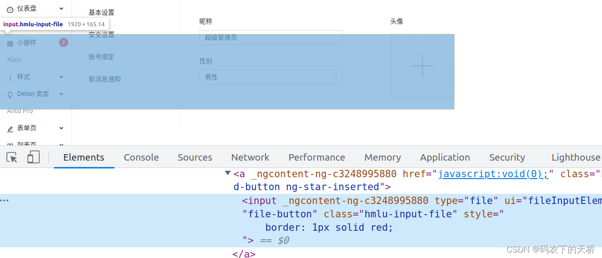Select 新消息通知 in the settings menu
602x258 pixels.
click(x=105, y=79)
